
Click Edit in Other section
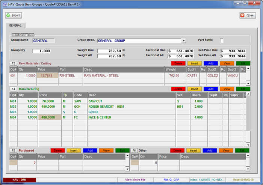point(242,150)
